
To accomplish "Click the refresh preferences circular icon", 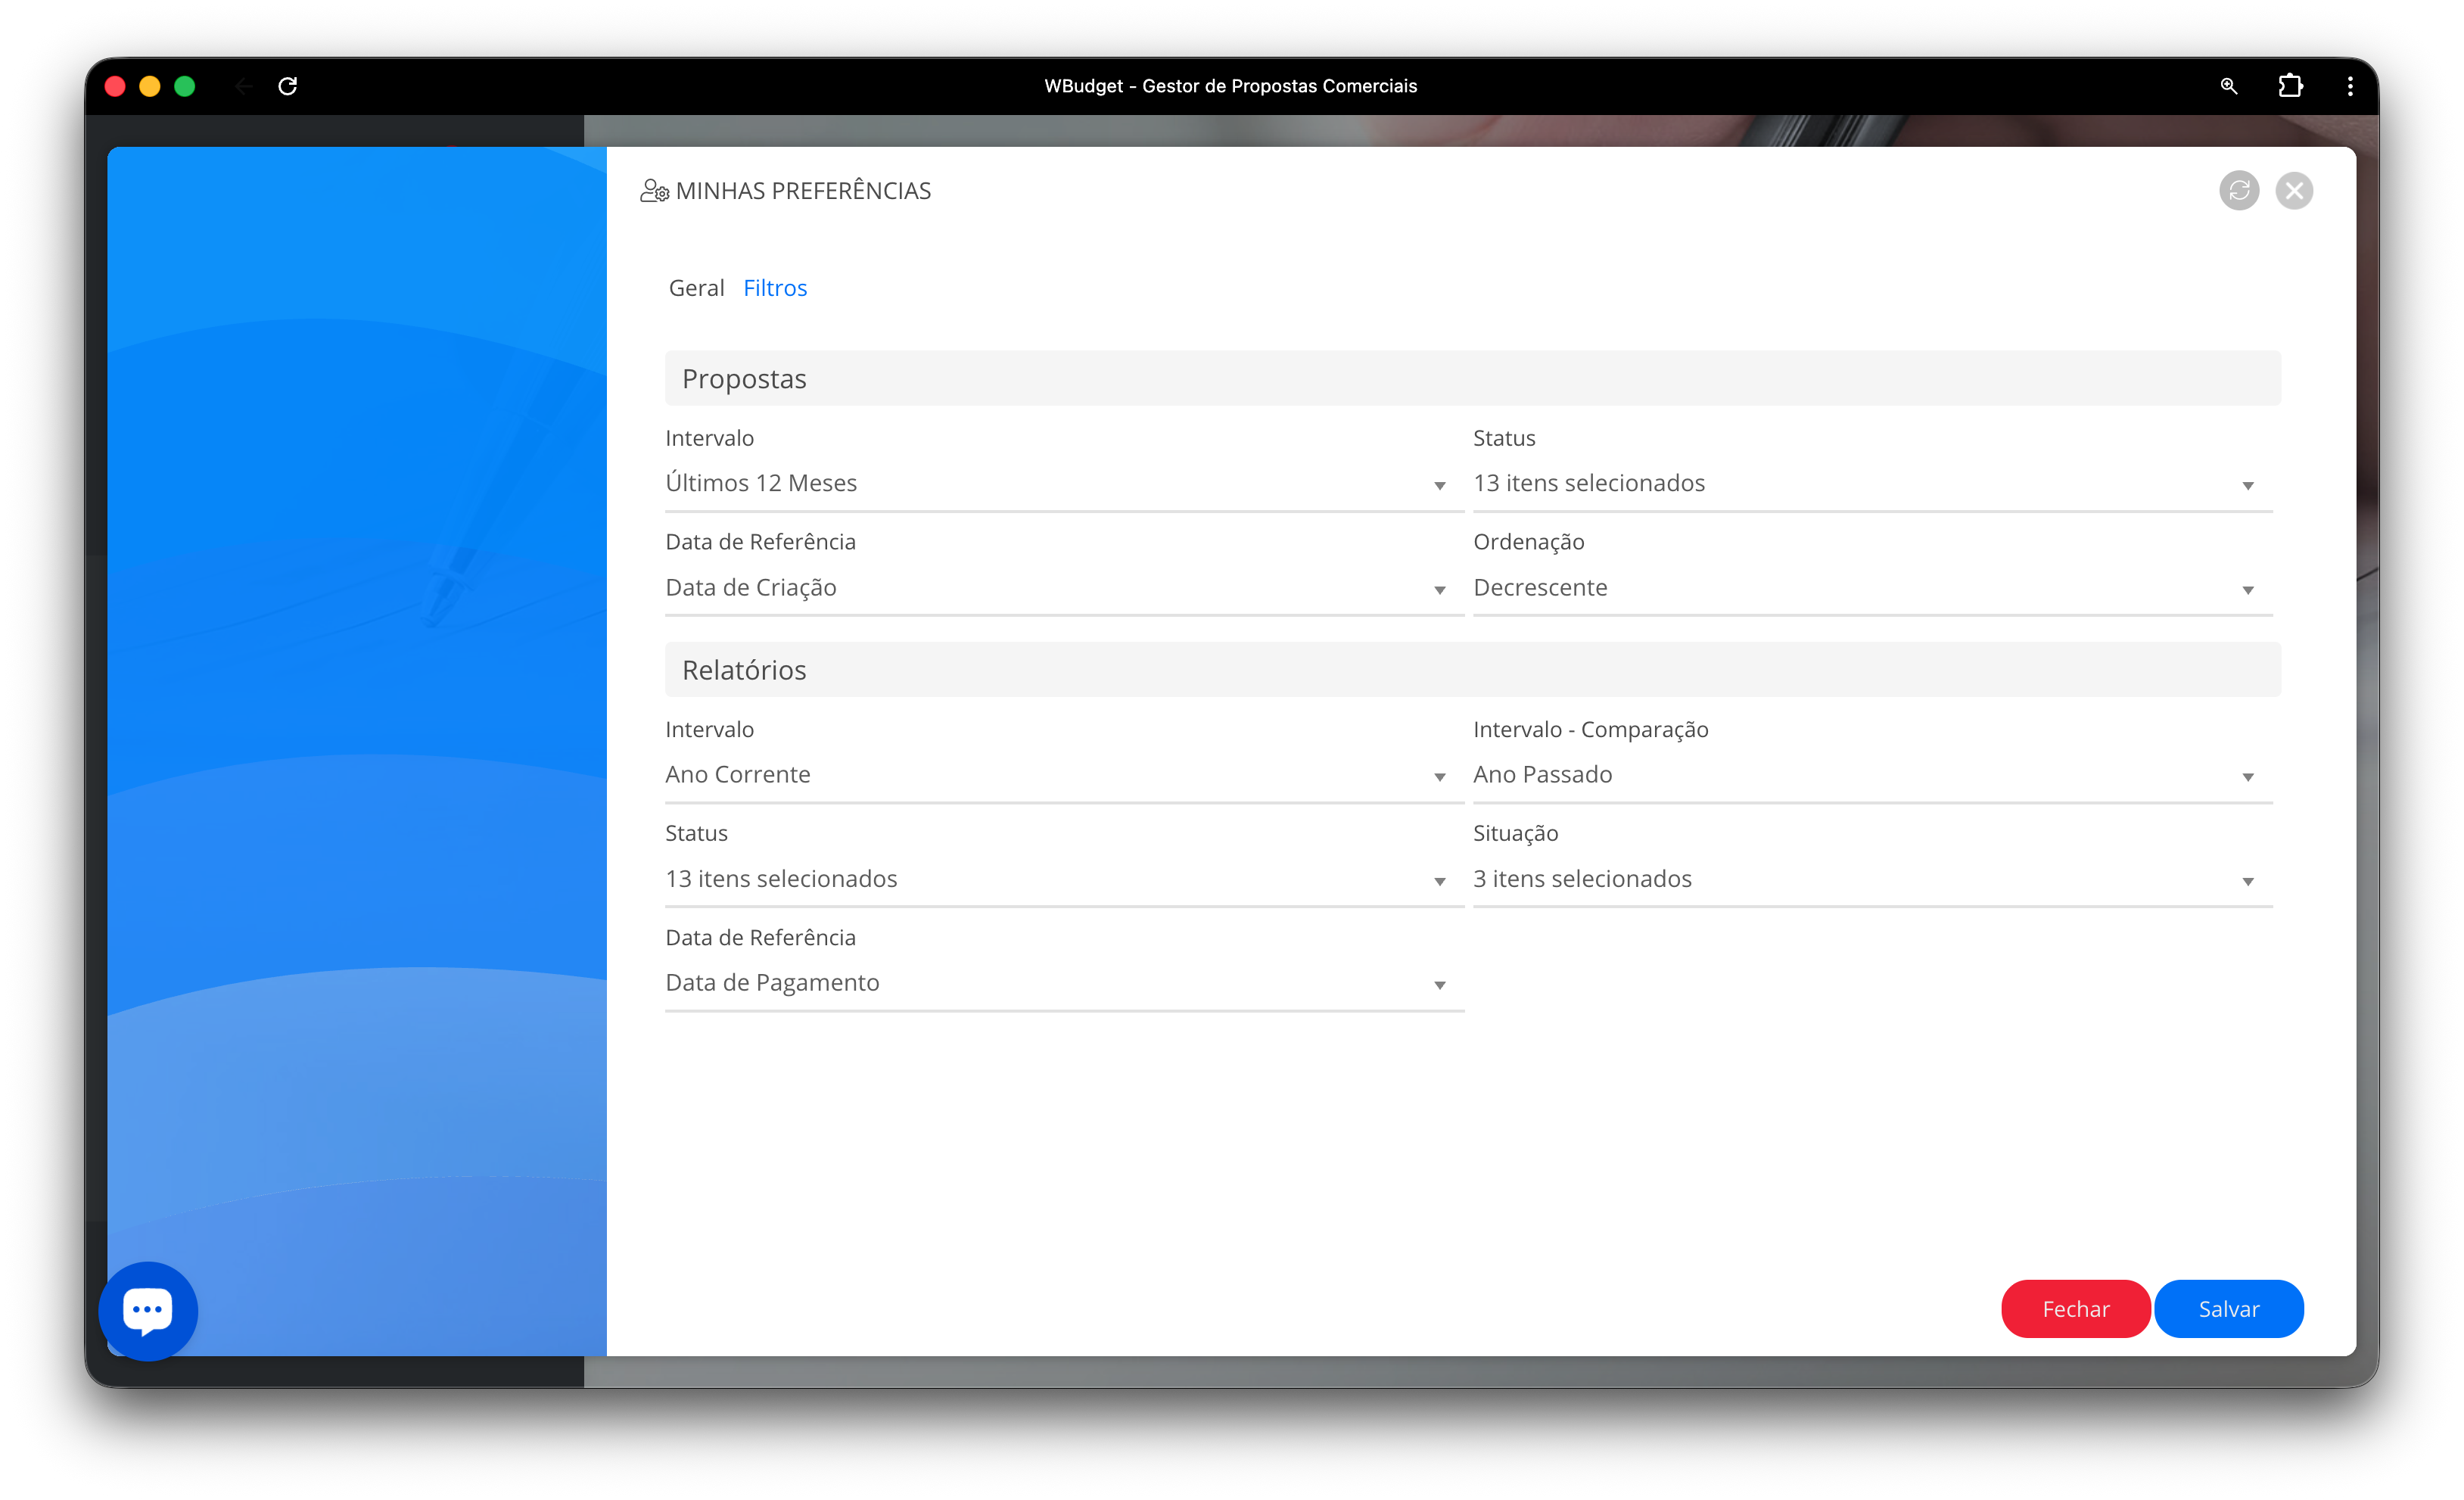I will coord(2238,191).
